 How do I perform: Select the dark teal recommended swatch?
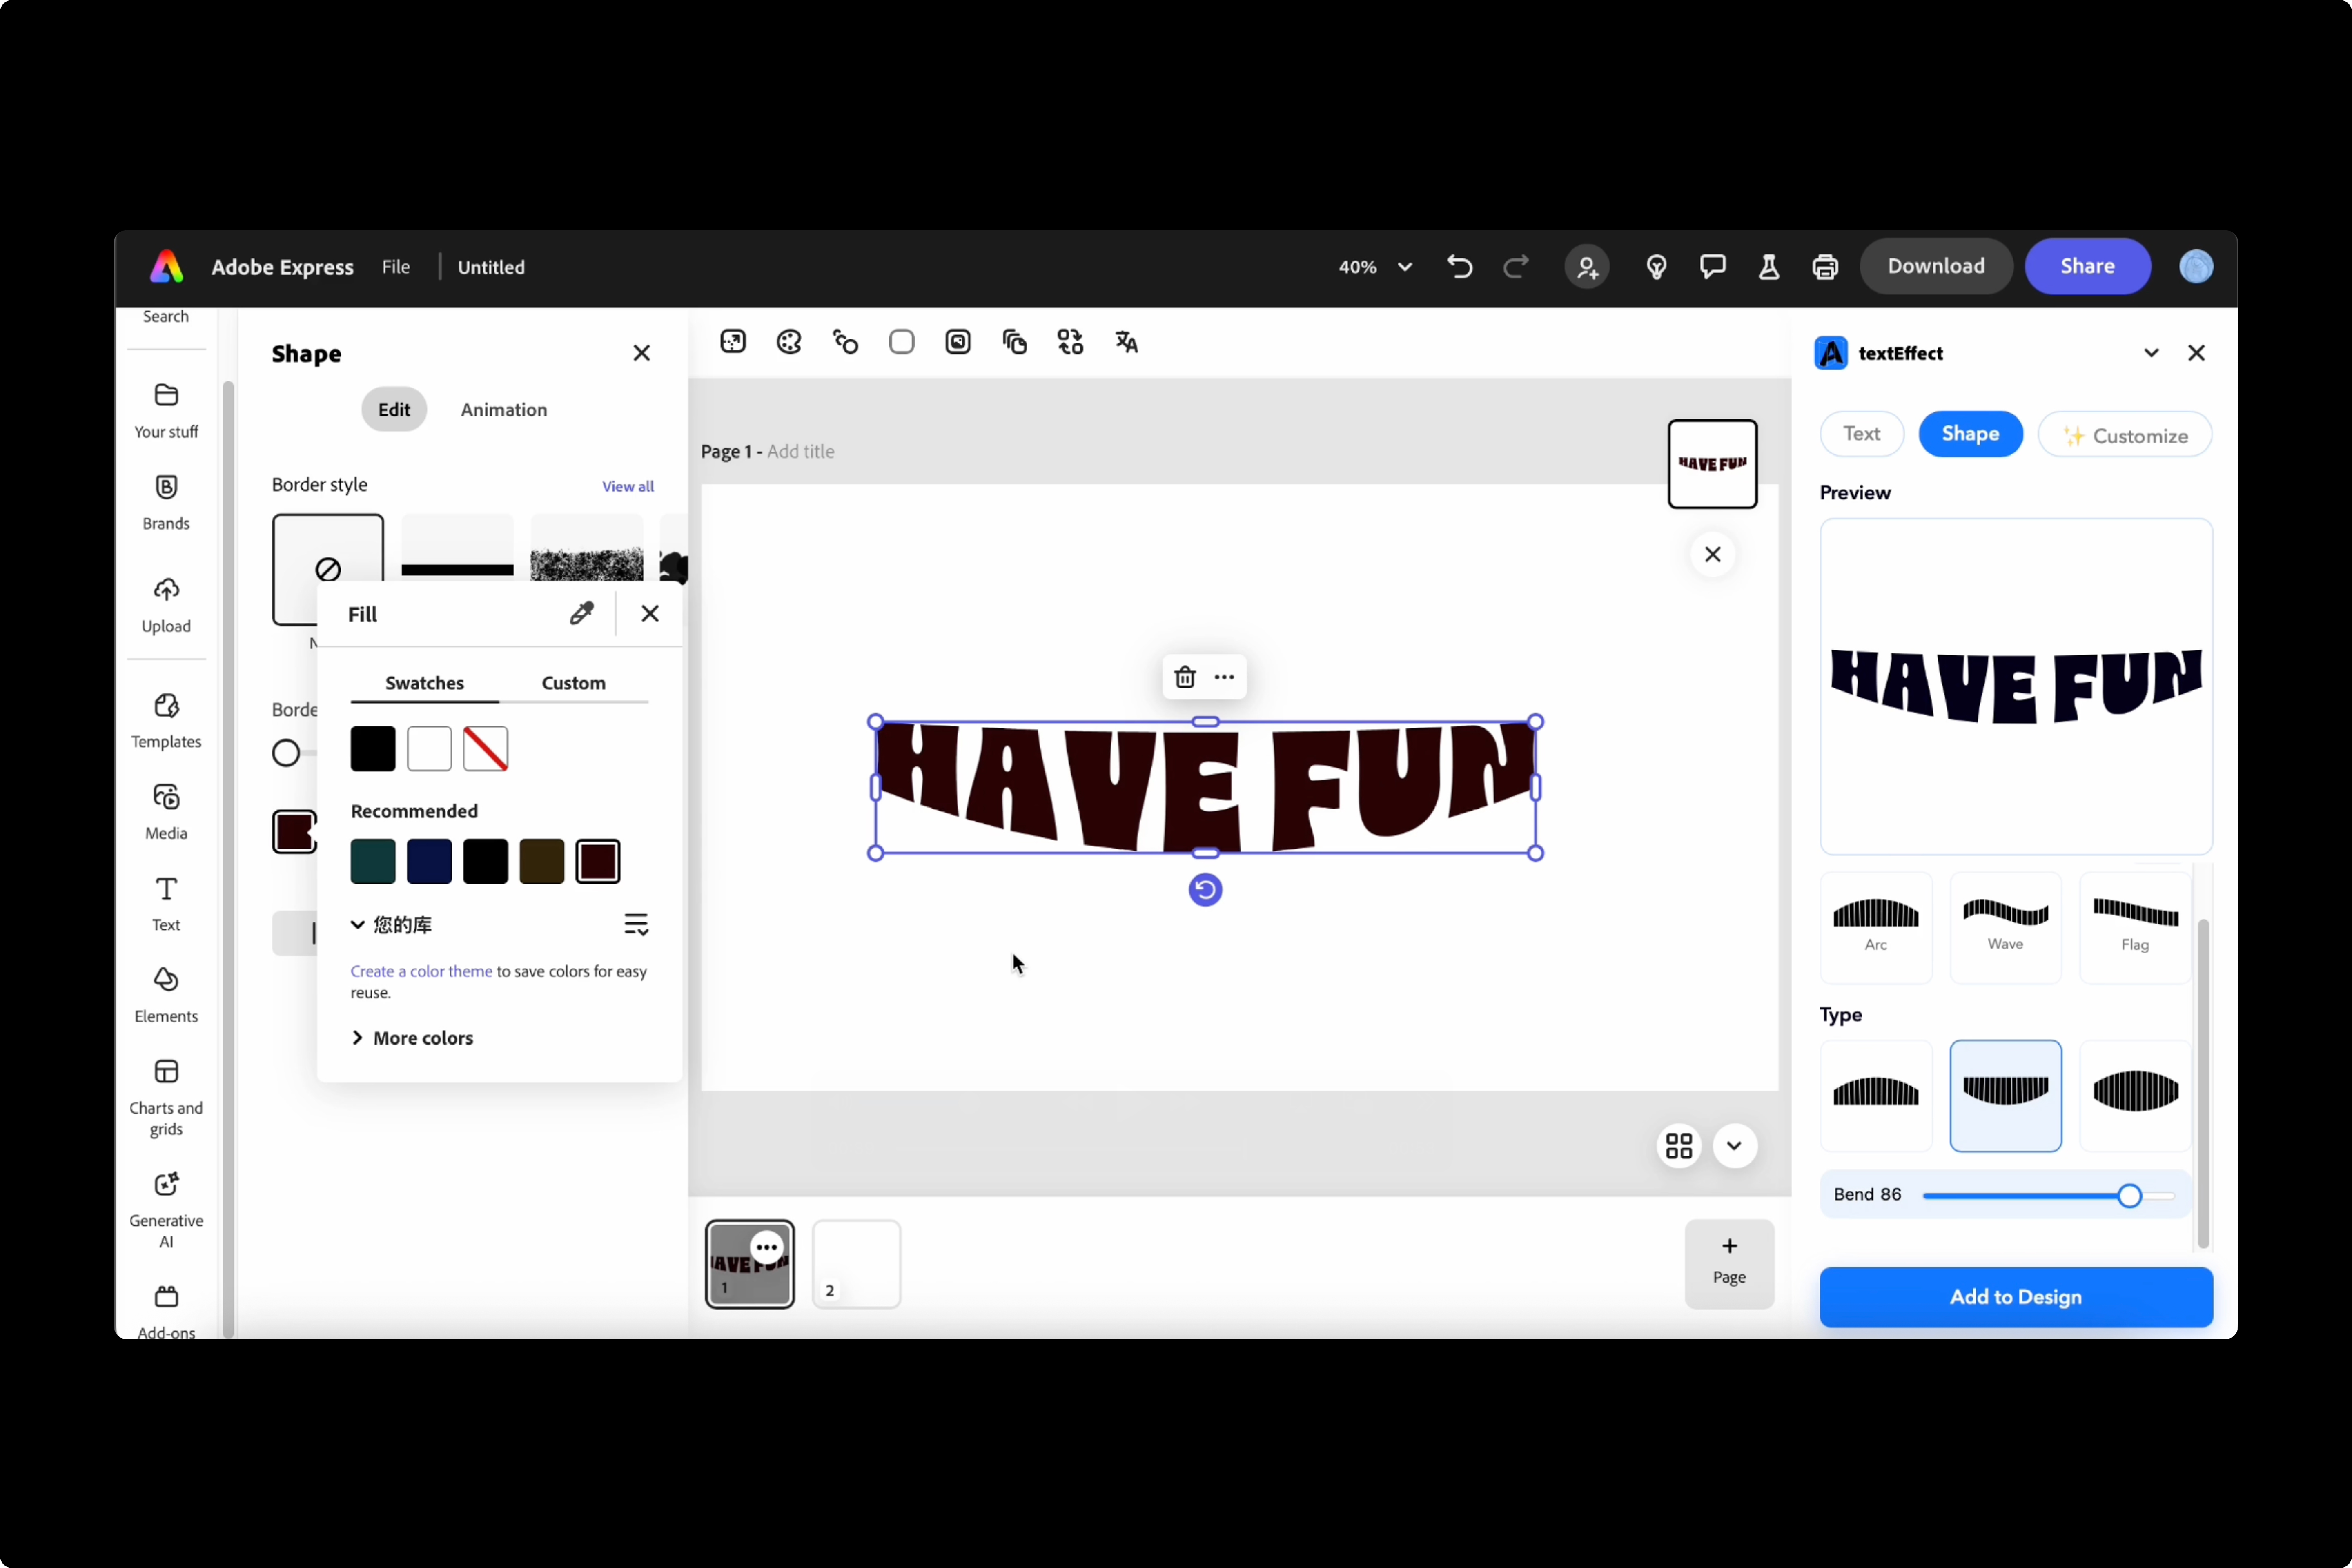pyautogui.click(x=373, y=862)
